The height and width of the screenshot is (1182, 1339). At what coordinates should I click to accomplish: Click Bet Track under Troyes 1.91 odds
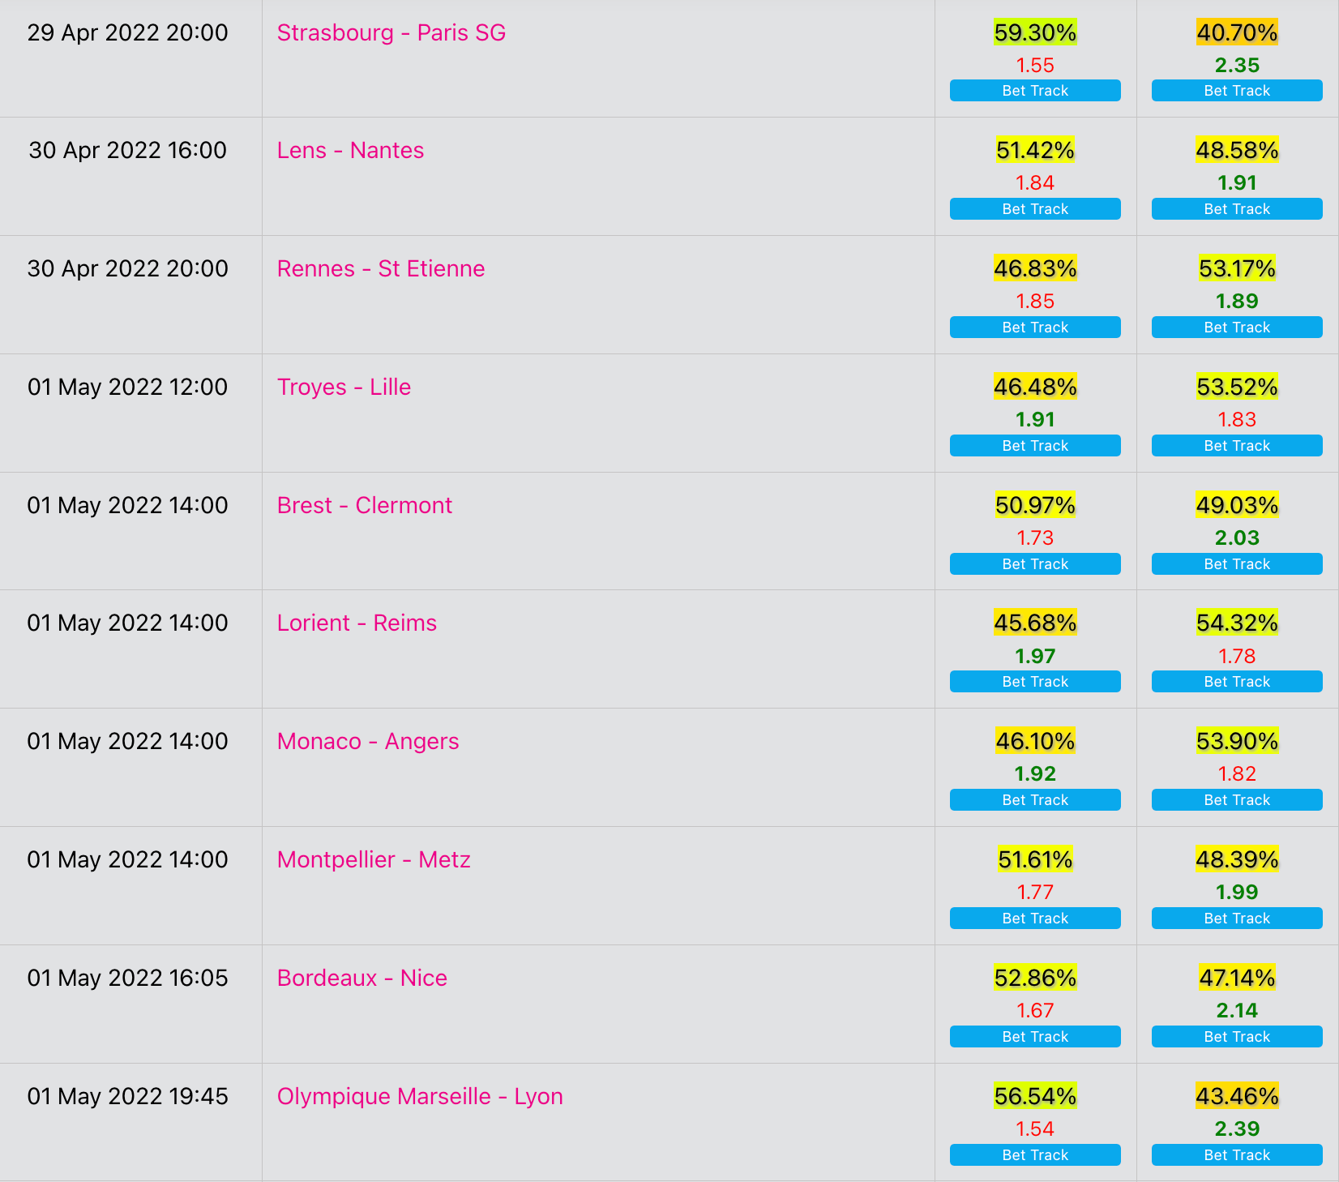point(1035,446)
